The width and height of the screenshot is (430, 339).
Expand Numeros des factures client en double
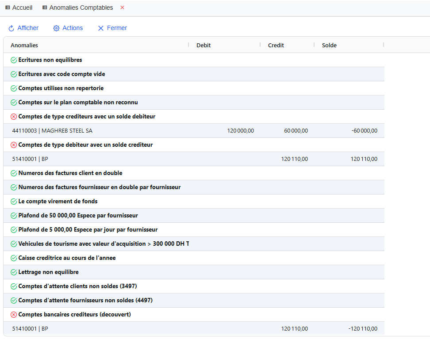70,173
